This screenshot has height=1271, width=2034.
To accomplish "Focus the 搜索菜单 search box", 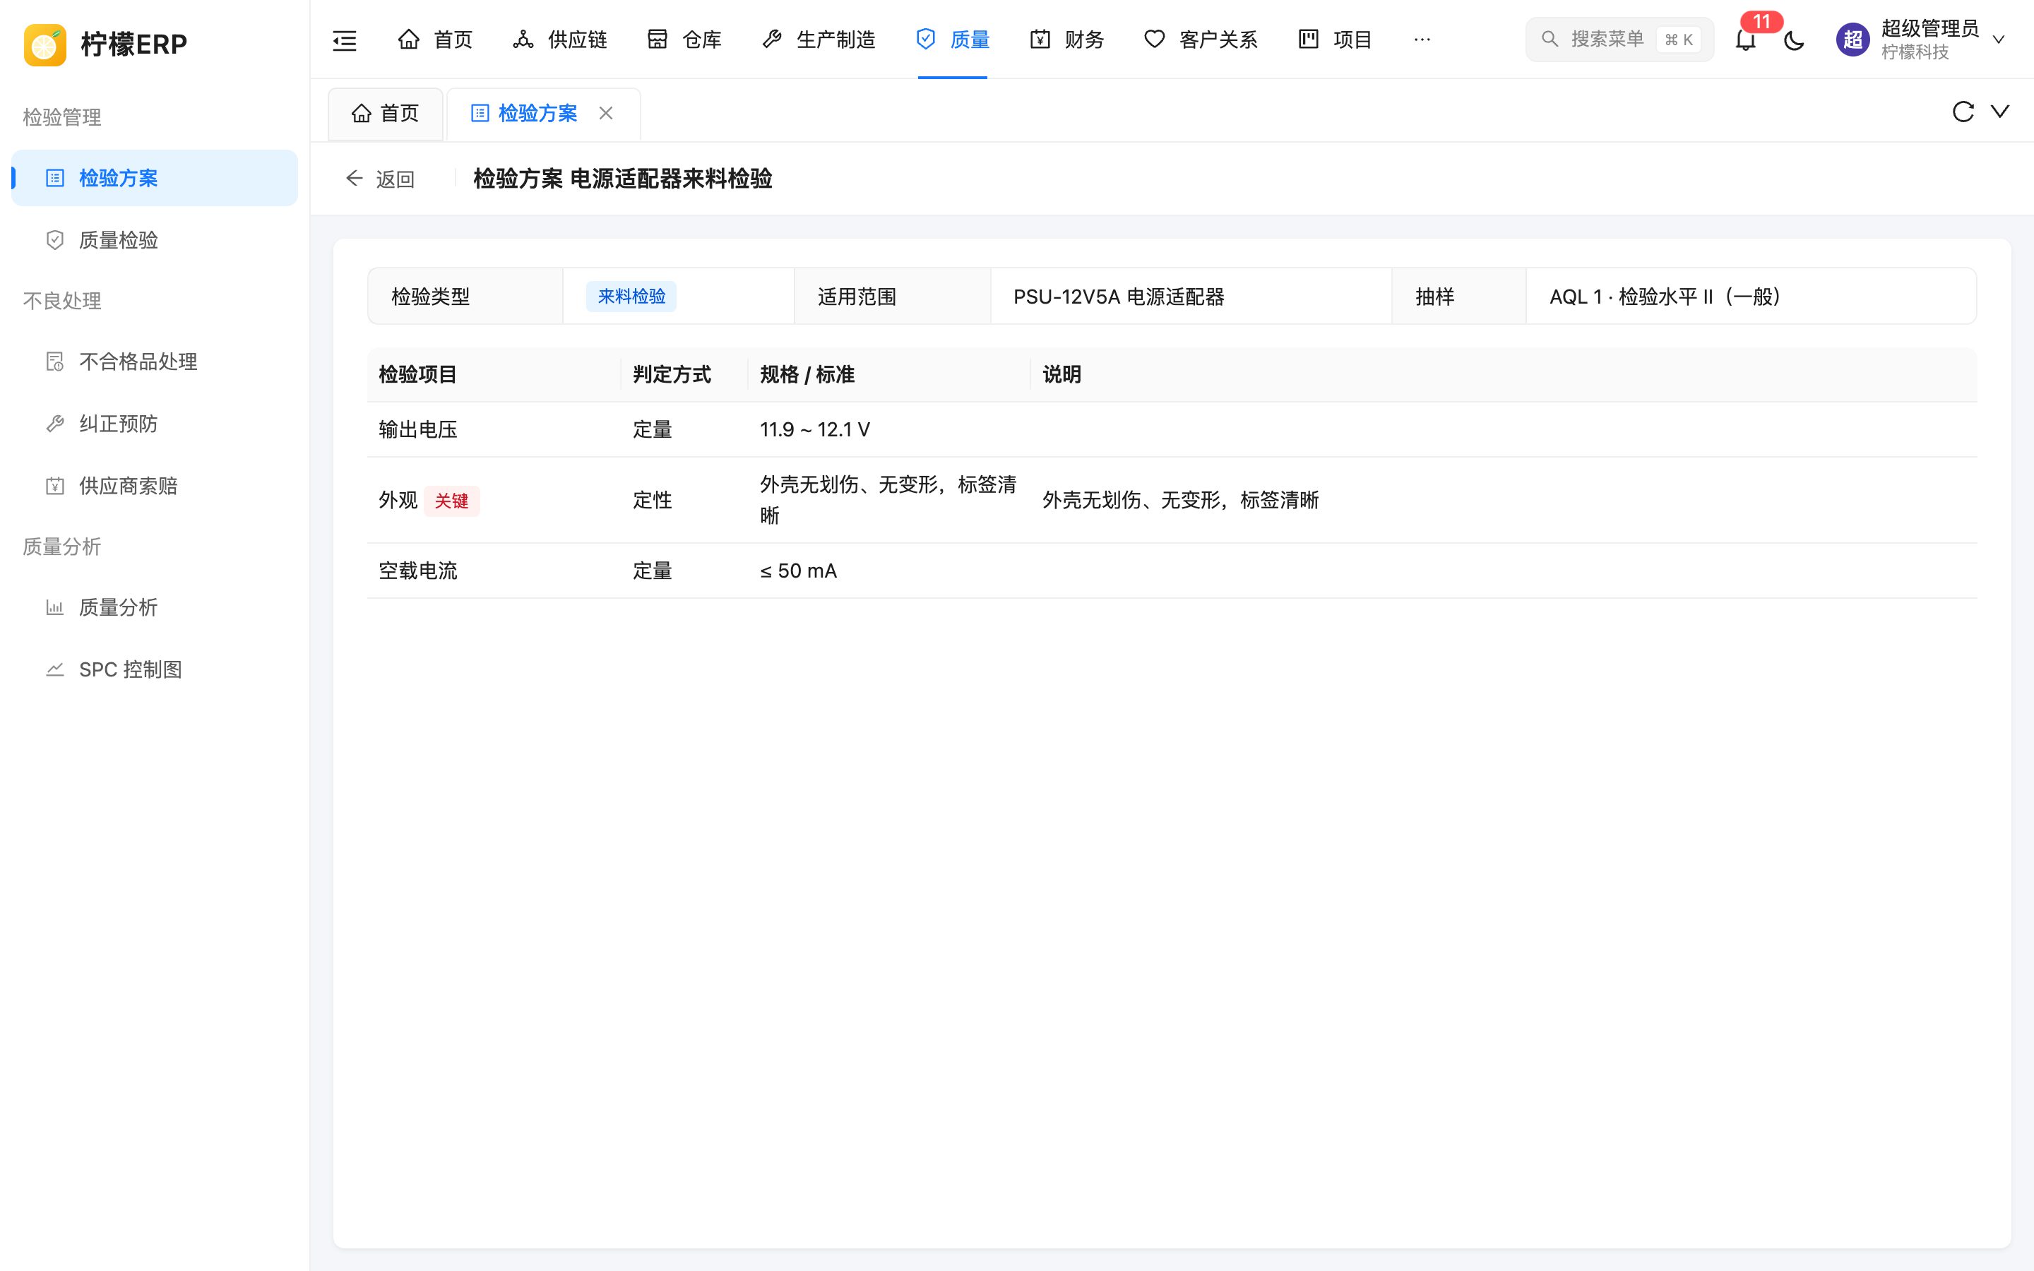I will [1619, 40].
